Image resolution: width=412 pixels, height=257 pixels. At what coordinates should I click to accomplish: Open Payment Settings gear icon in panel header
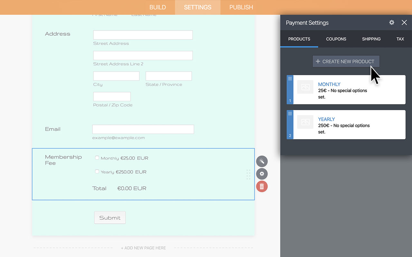391,22
